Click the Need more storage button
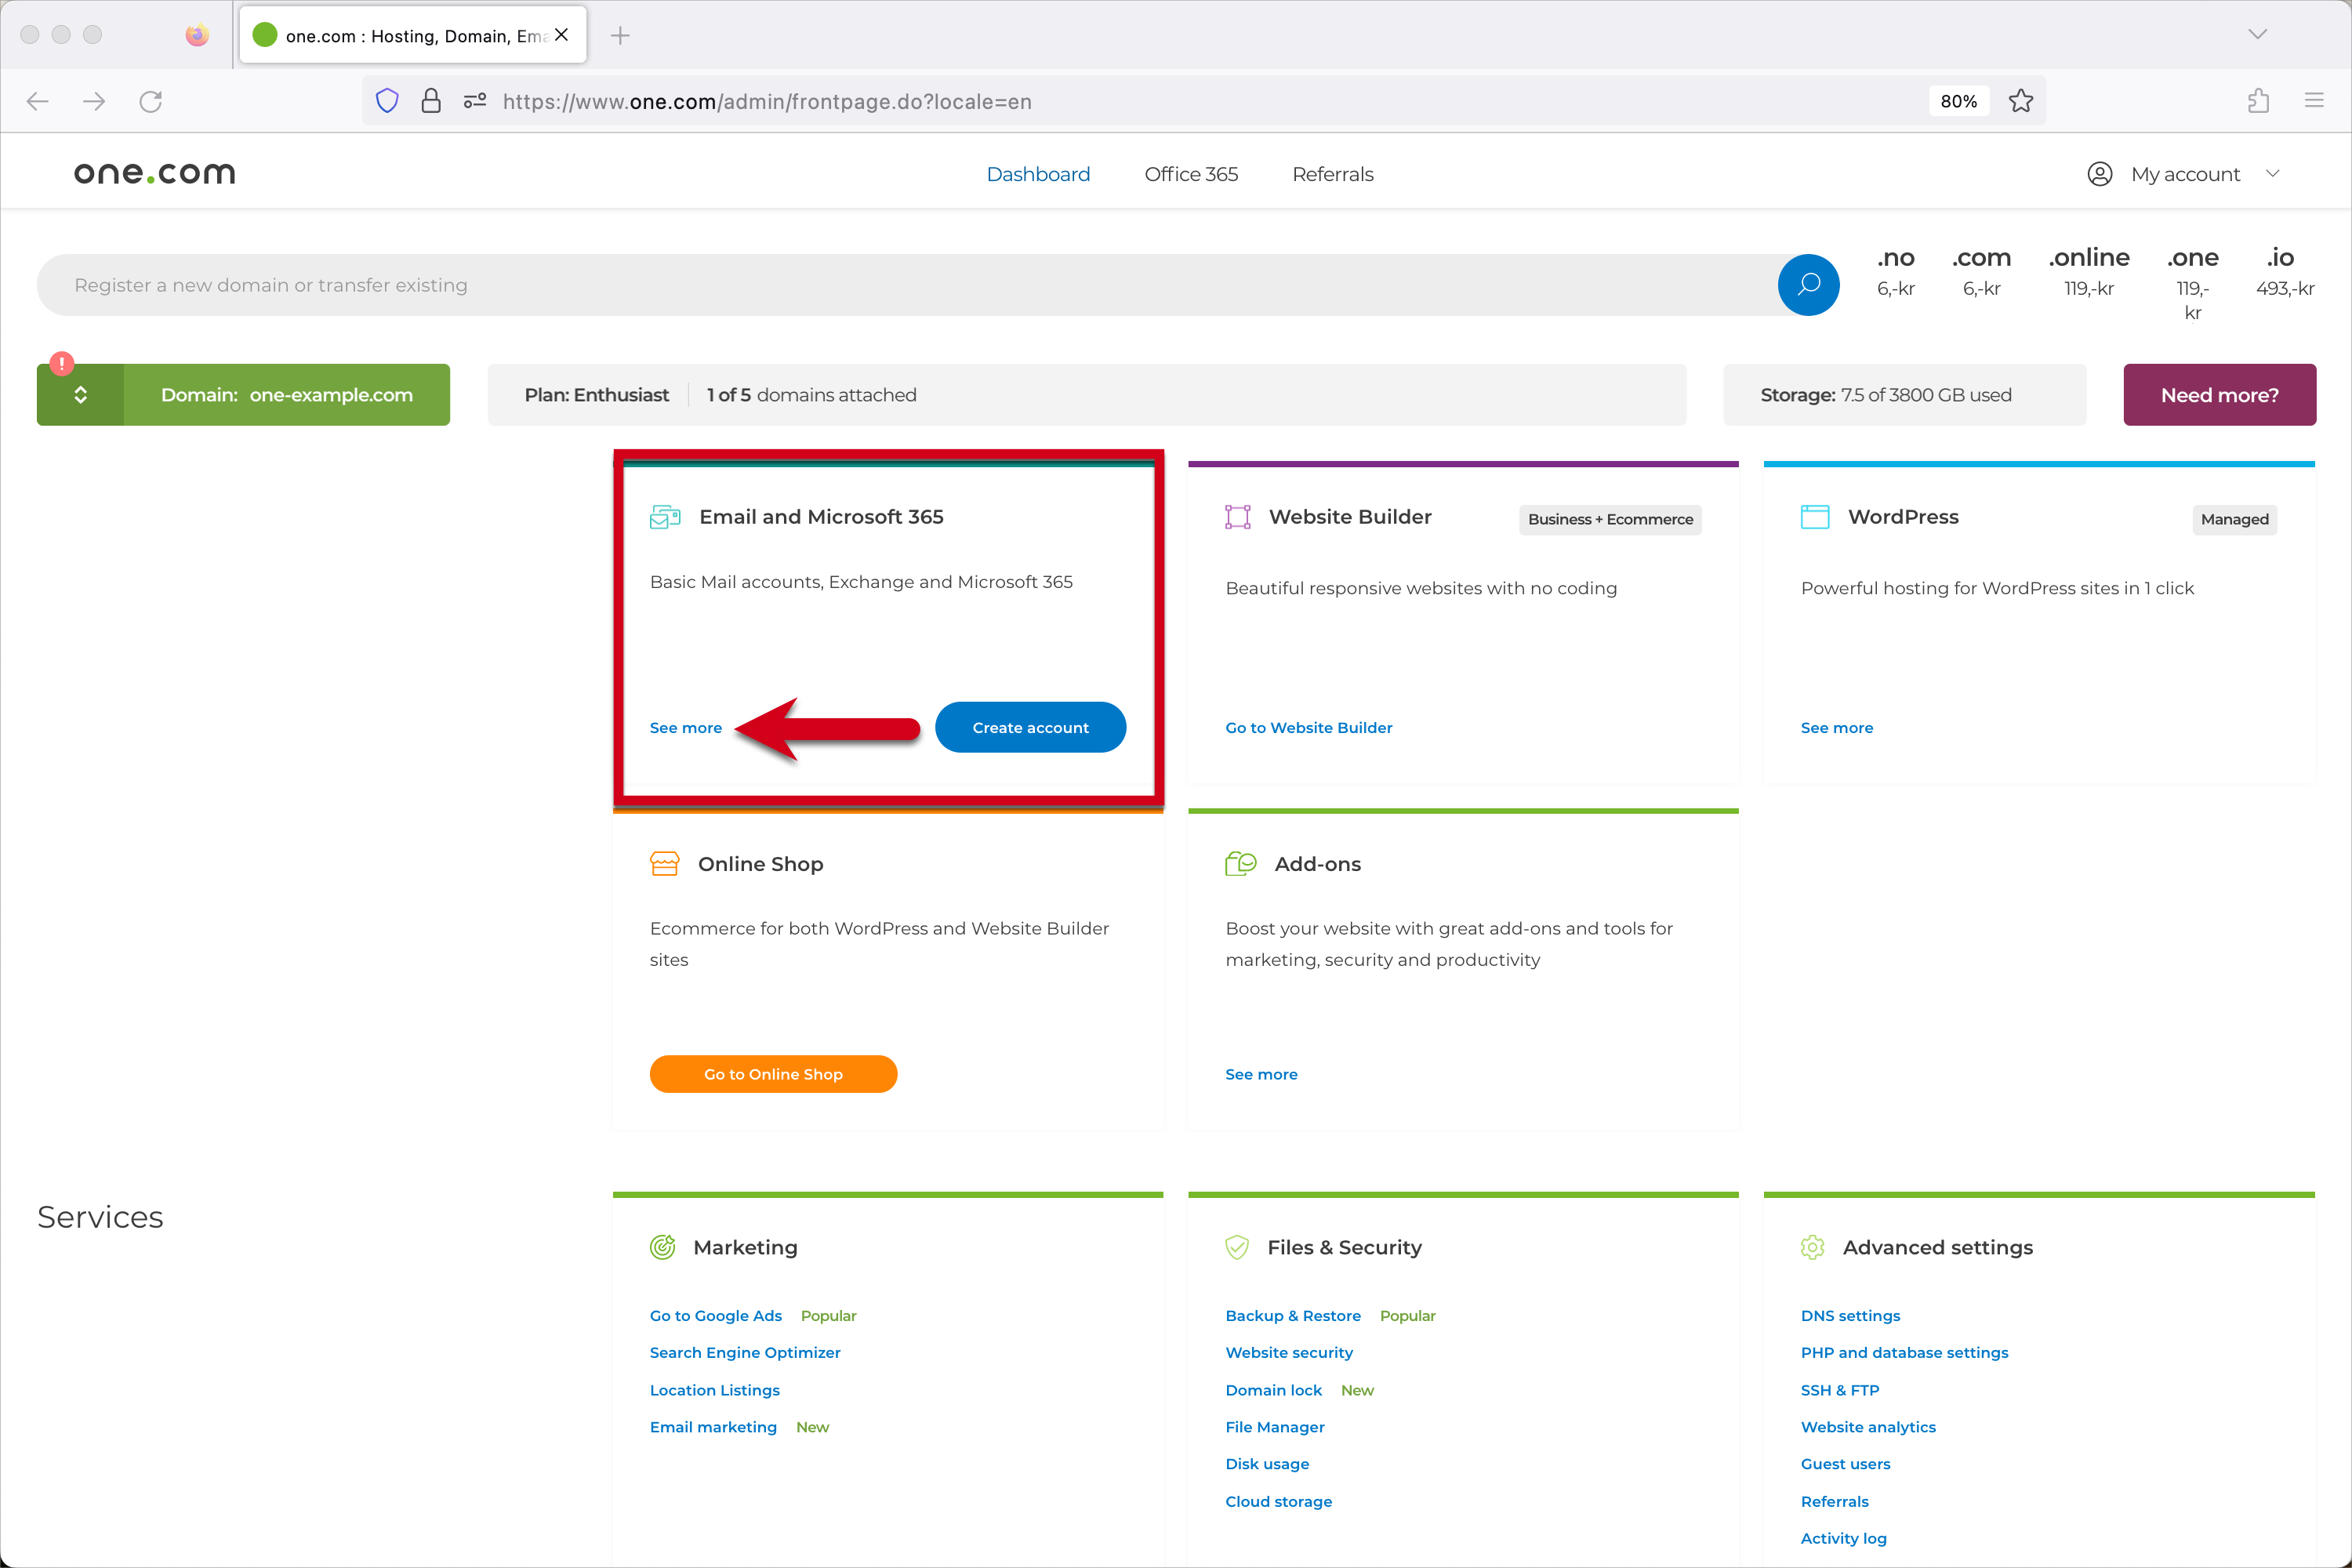The width and height of the screenshot is (2352, 1568). [2219, 394]
